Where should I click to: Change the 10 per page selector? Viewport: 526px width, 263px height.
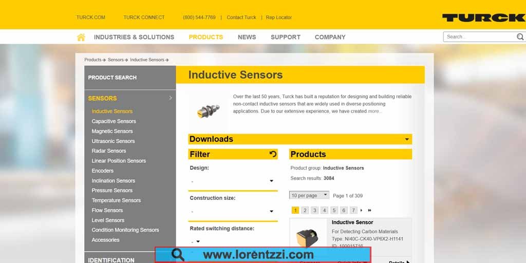coord(309,195)
